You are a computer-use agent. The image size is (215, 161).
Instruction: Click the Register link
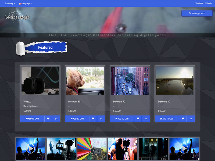click(x=198, y=3)
